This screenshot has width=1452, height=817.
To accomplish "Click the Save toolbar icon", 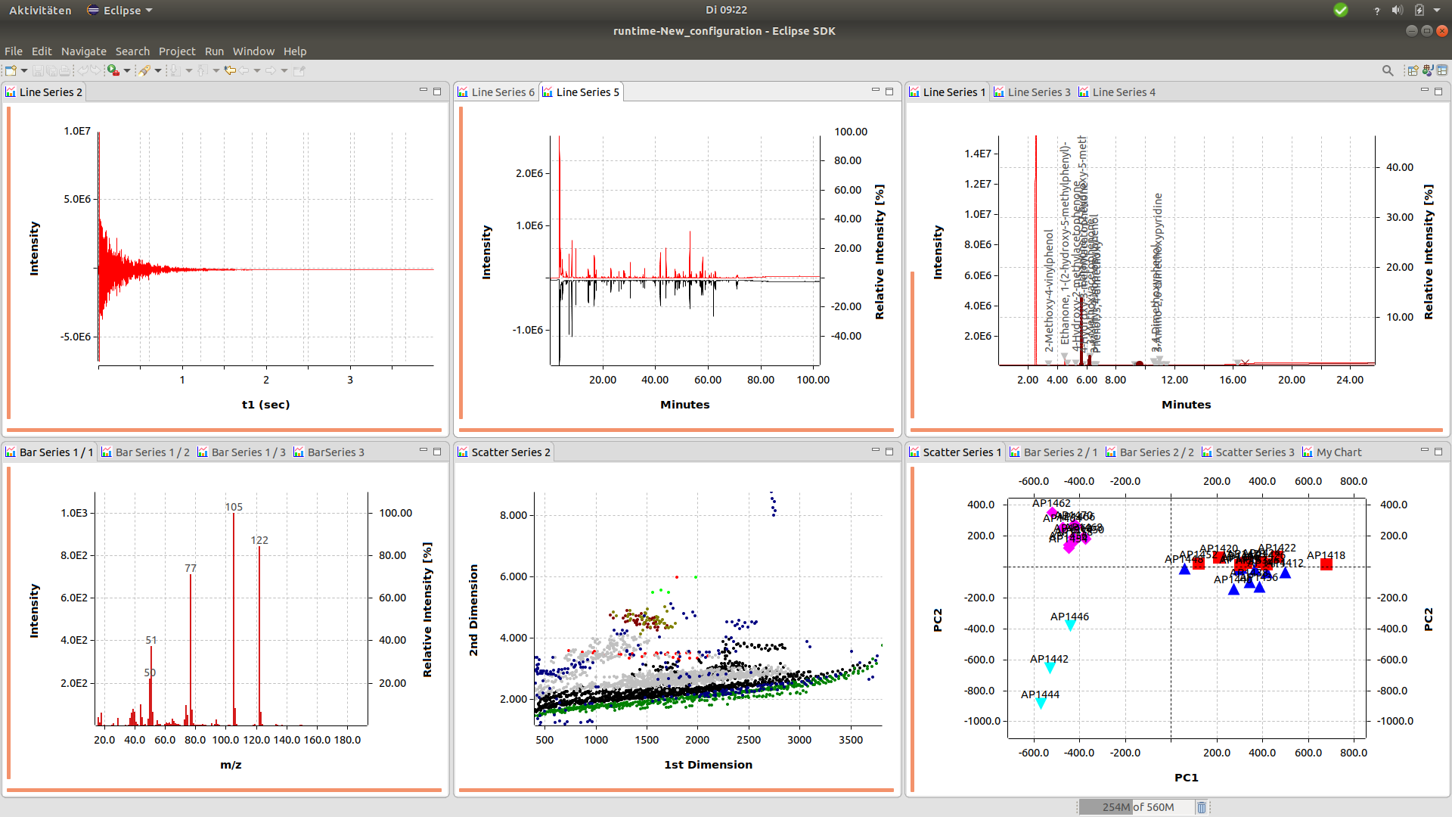I will [x=38, y=70].
